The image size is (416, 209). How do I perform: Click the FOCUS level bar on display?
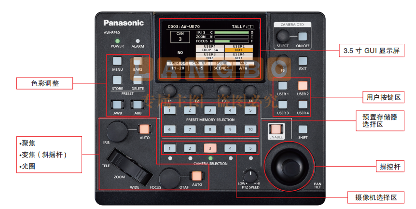click(x=232, y=41)
